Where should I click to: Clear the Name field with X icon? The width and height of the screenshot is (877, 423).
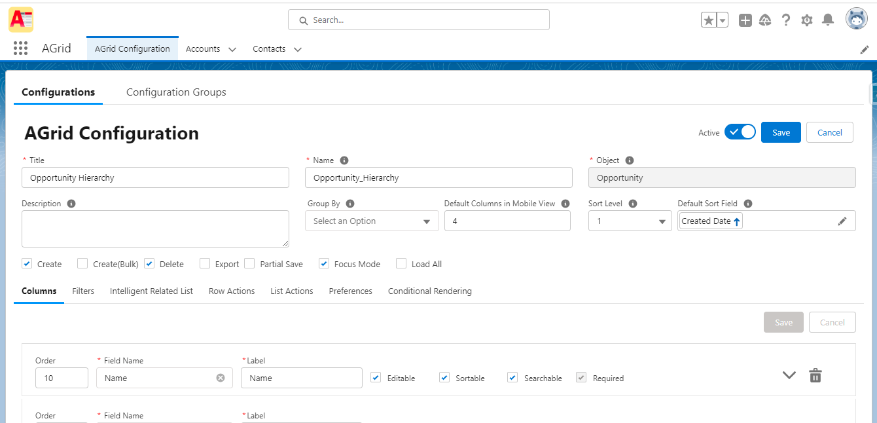(221, 378)
